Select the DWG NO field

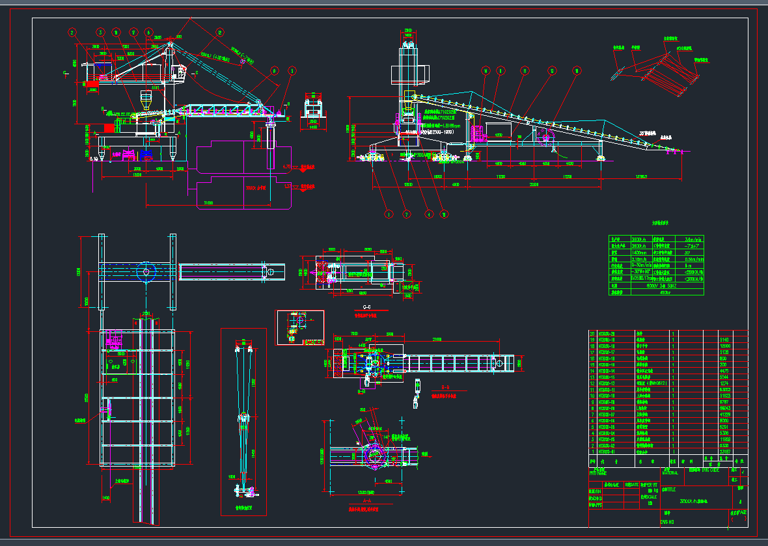click(x=667, y=521)
